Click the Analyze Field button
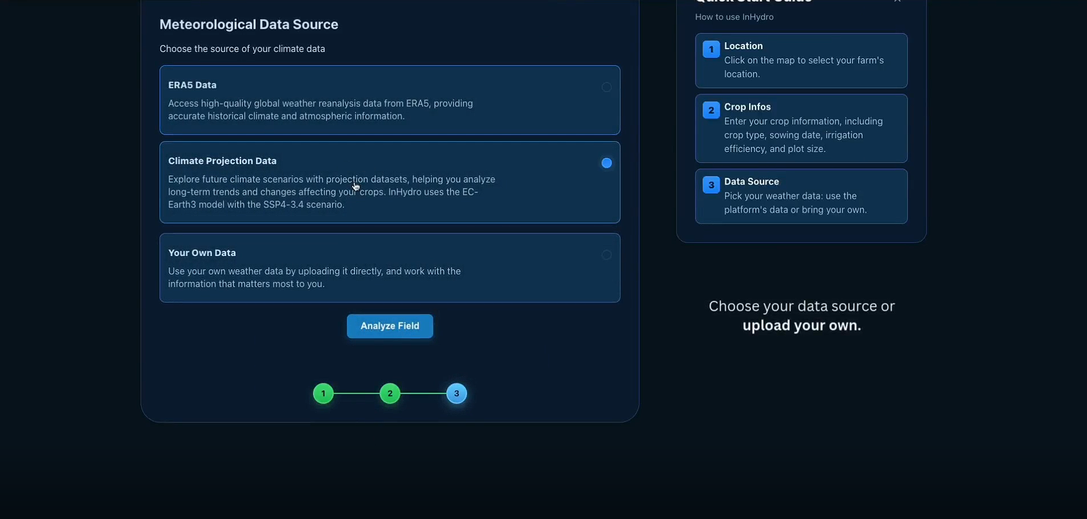This screenshot has height=519, width=1087. click(390, 326)
